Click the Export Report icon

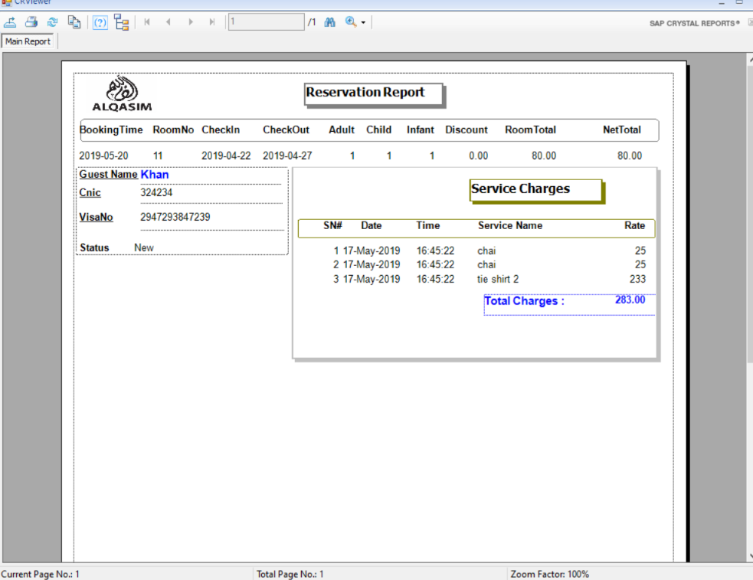(11, 22)
